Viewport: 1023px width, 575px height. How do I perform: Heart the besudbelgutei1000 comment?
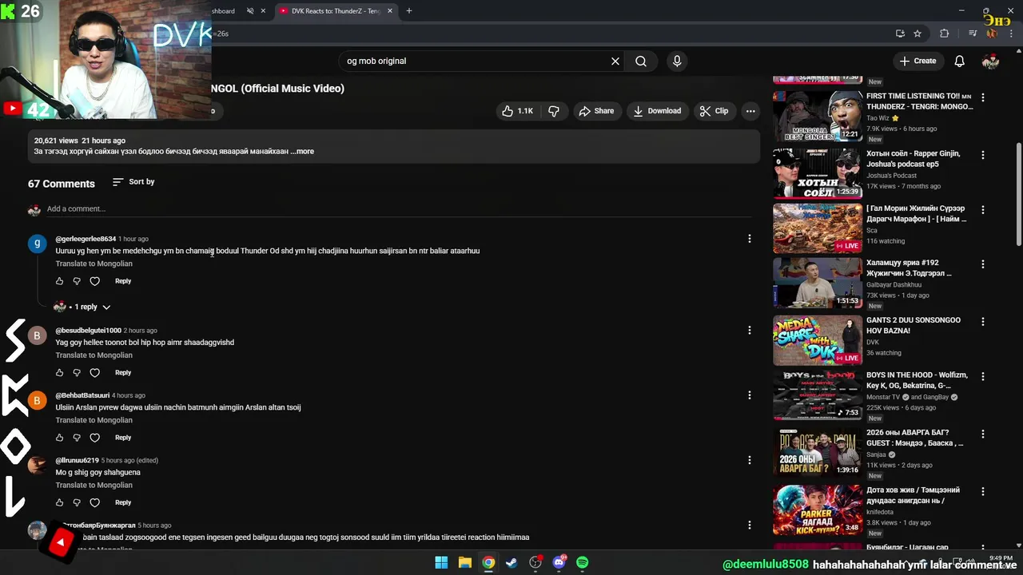click(94, 373)
